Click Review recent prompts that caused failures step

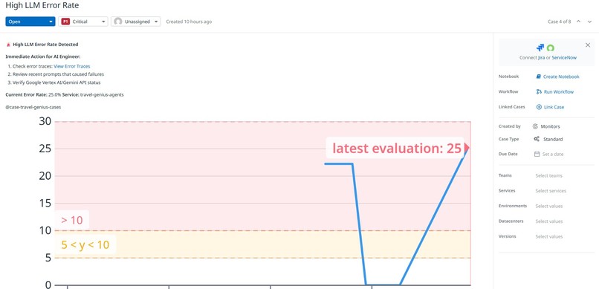coord(58,74)
